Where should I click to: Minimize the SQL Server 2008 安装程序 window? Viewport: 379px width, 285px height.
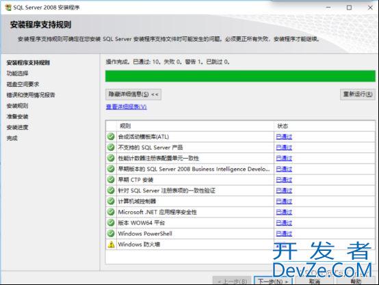coord(328,8)
